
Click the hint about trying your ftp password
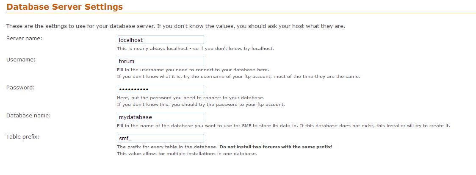[201, 105]
